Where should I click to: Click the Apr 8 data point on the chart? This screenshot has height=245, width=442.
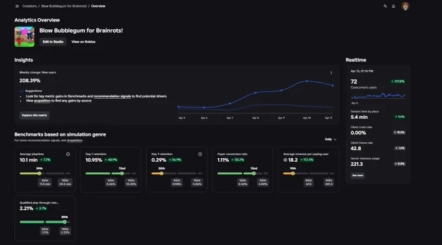tap(255, 92)
